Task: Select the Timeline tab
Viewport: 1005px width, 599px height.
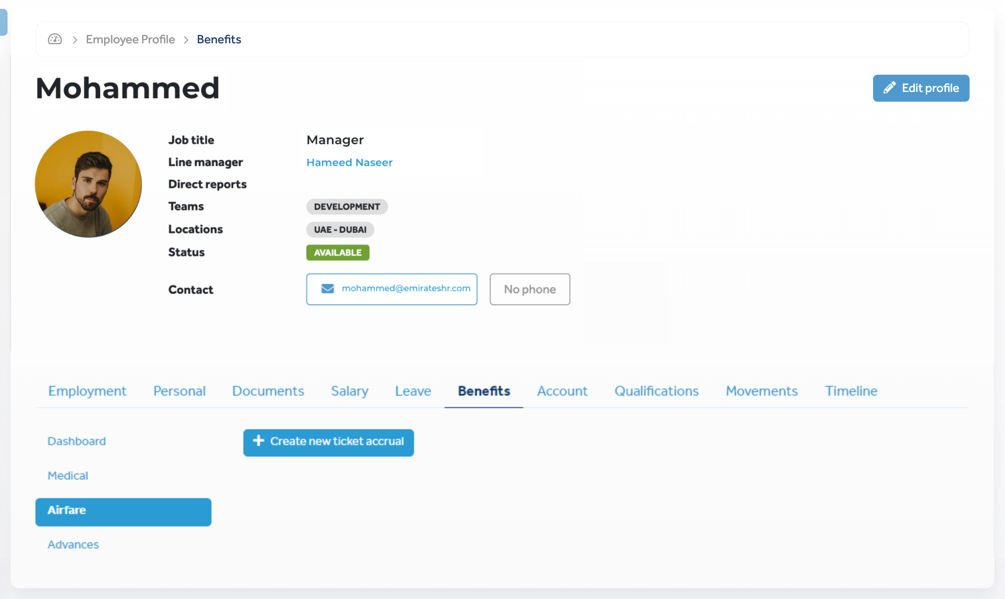Action: pos(850,391)
